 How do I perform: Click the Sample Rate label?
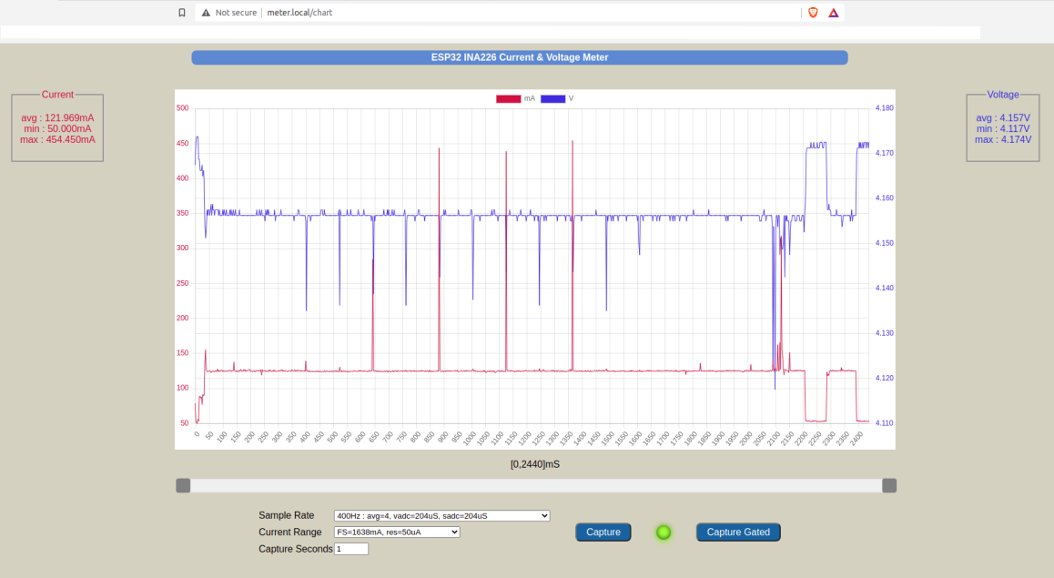[x=287, y=515]
